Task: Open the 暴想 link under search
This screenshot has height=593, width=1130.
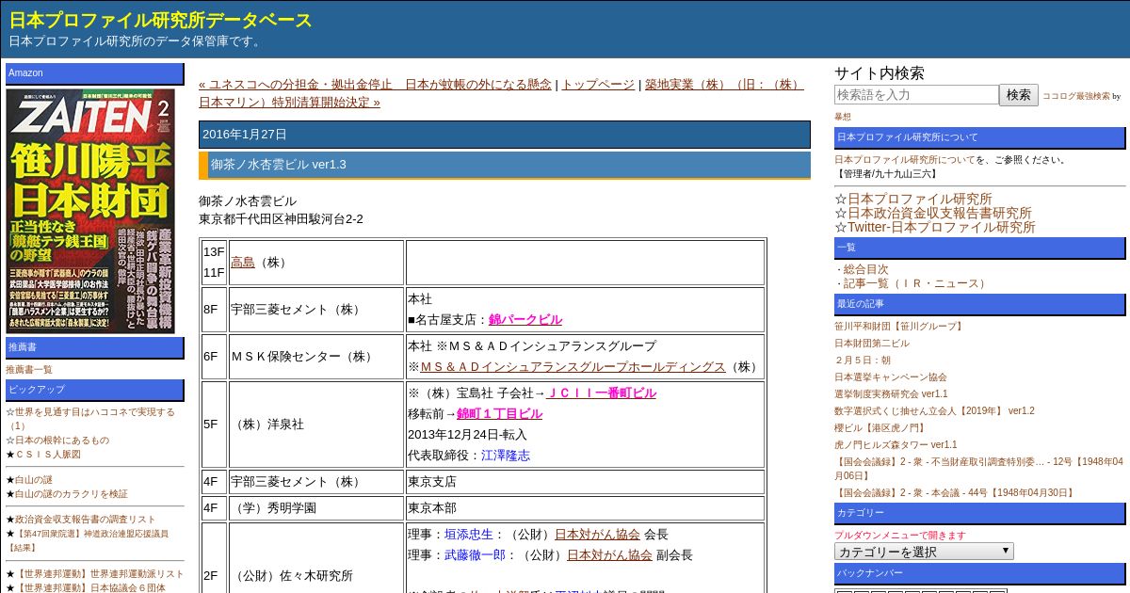Action: pos(843,117)
